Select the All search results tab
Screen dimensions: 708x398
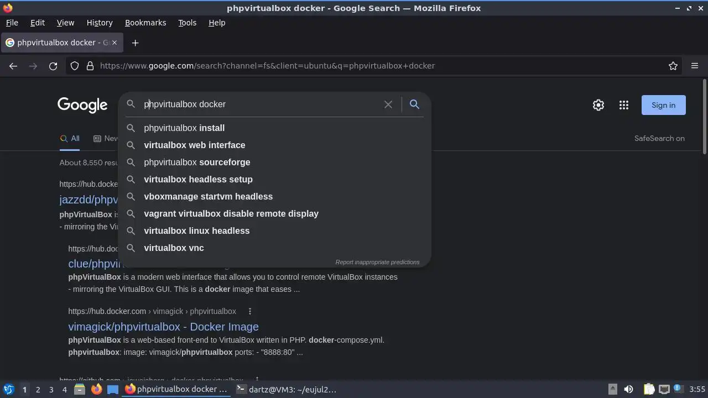pos(70,139)
